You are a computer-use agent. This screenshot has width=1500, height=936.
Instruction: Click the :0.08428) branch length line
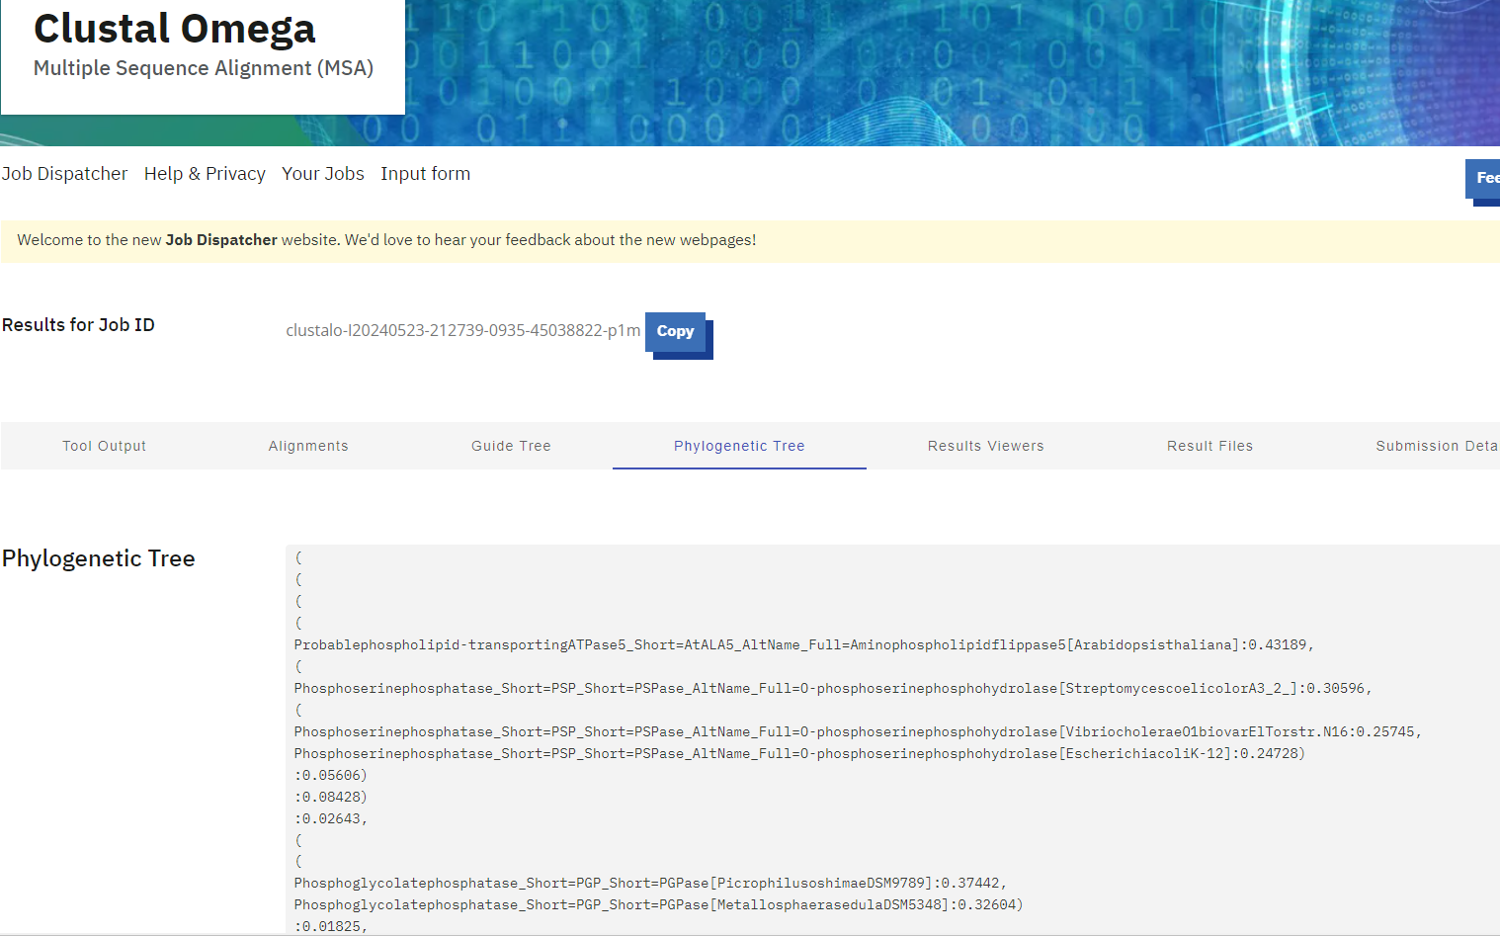point(331,798)
